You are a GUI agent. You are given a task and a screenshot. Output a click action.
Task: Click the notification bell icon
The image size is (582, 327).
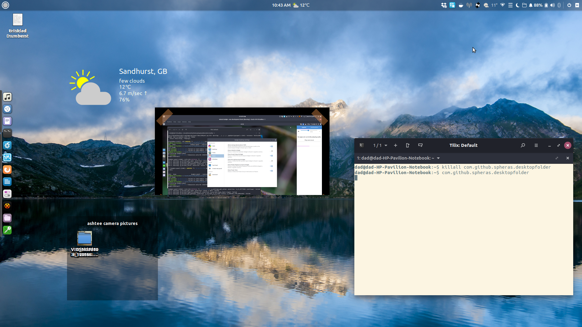531,5
